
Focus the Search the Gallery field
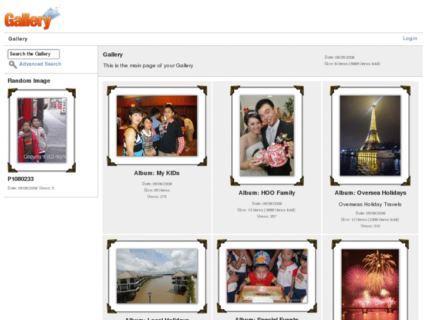33,54
